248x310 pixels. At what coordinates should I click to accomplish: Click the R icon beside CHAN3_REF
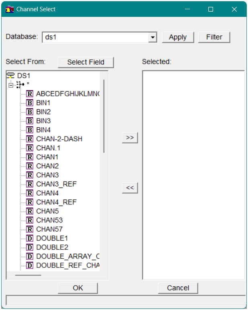tap(30, 184)
